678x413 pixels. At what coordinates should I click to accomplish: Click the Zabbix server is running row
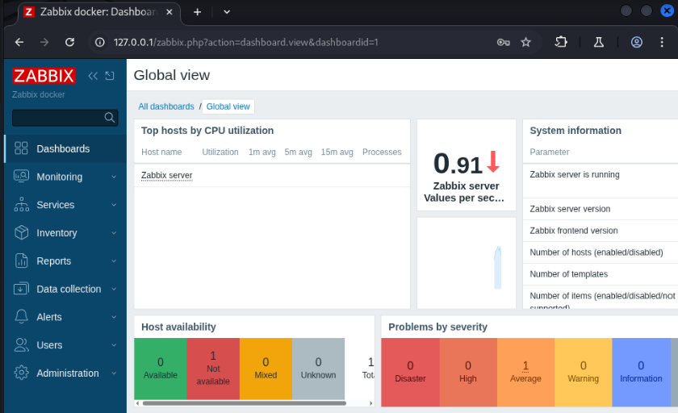601,181
